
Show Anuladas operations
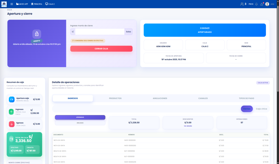pos(80,123)
